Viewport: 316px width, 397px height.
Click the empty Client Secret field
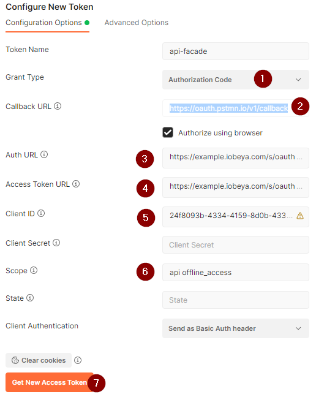click(x=236, y=245)
